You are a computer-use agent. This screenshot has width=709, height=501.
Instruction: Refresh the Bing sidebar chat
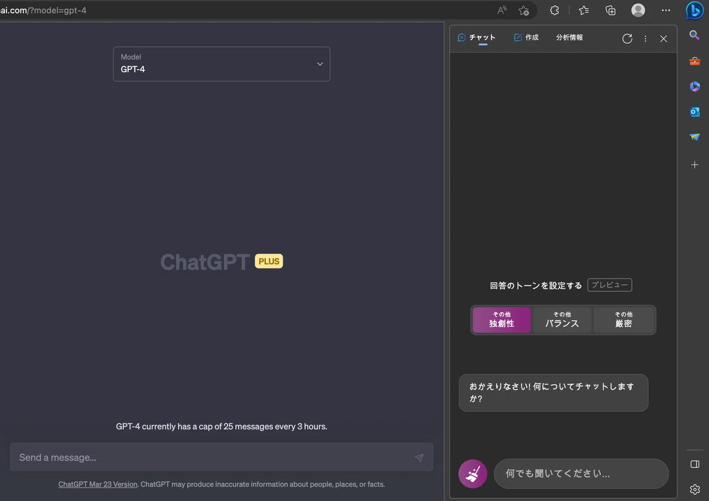[627, 38]
